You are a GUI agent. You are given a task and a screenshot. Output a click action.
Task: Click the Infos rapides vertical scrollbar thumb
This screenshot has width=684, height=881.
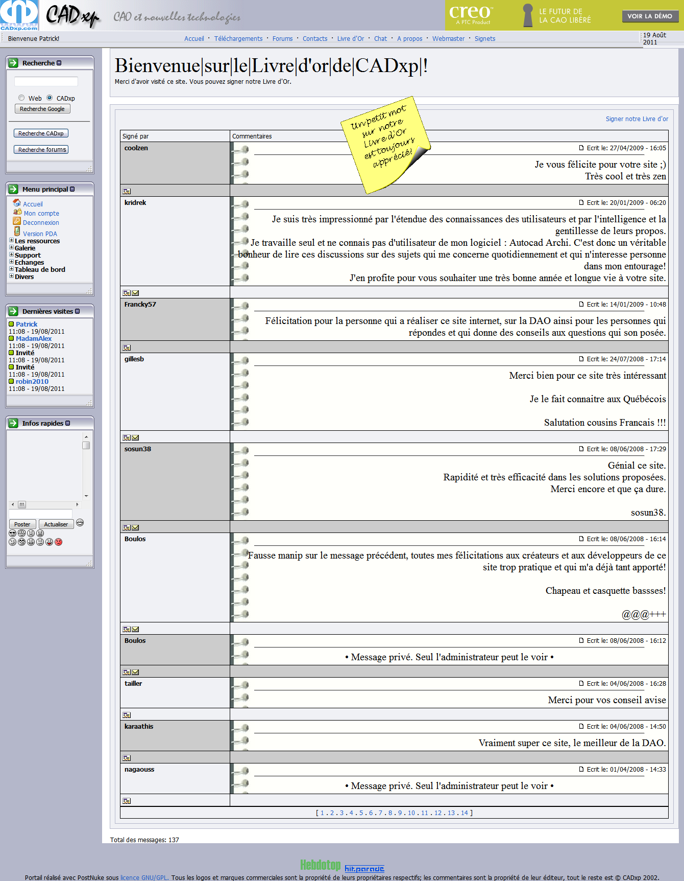point(86,445)
